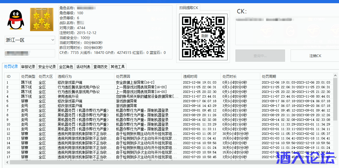Open the 安全分记录 tab
The height and width of the screenshot is (168, 339).
coord(47,66)
